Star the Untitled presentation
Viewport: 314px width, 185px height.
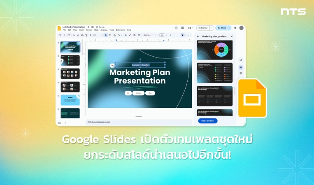(88, 27)
